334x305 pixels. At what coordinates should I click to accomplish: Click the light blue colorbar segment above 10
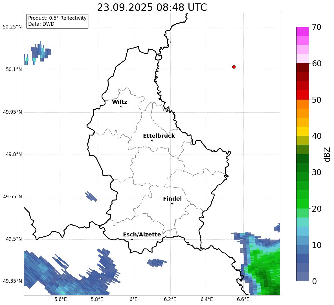[302, 240]
